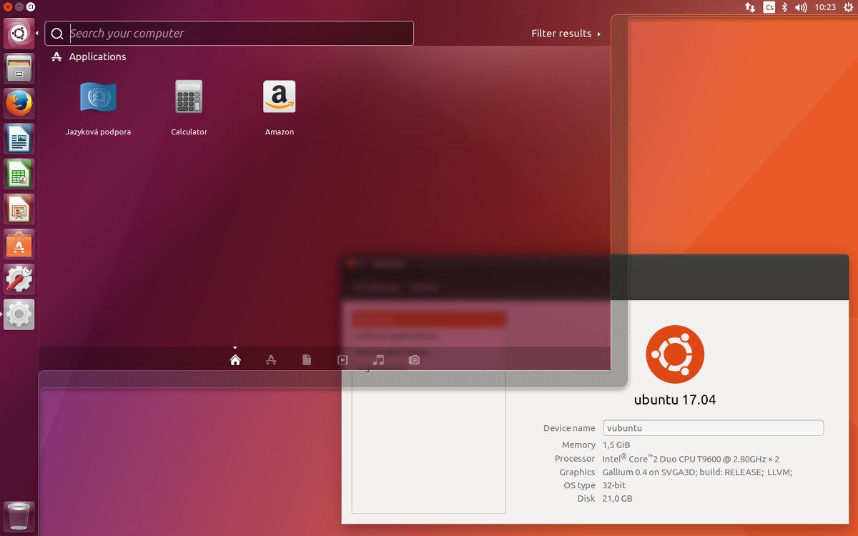The width and height of the screenshot is (858, 536).
Task: Switch to the Files lens
Action: [307, 359]
